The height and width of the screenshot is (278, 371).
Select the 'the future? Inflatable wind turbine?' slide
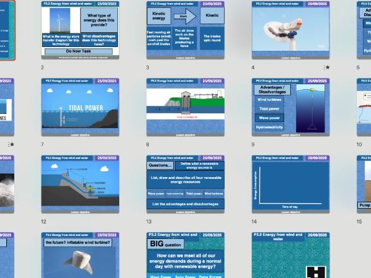80,255
